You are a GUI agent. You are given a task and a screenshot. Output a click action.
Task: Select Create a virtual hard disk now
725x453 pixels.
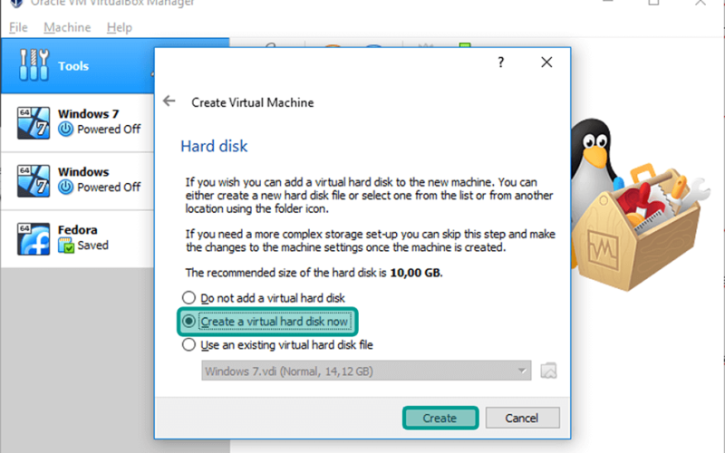pos(267,322)
